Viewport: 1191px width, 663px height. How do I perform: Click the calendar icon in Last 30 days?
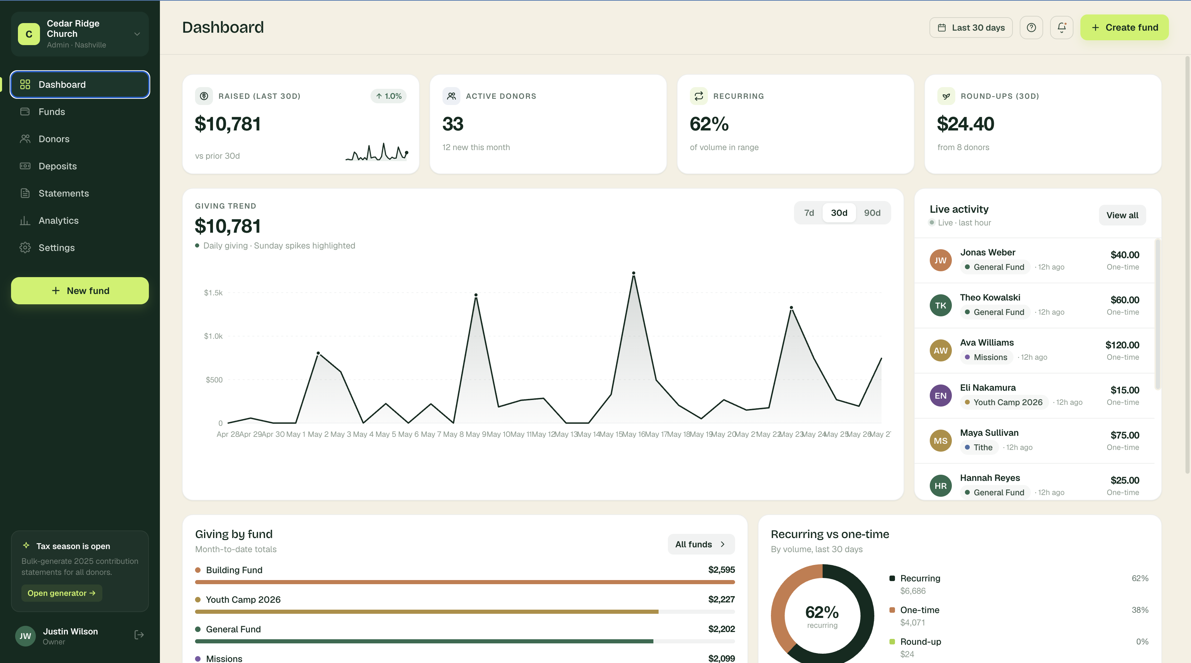coord(941,28)
